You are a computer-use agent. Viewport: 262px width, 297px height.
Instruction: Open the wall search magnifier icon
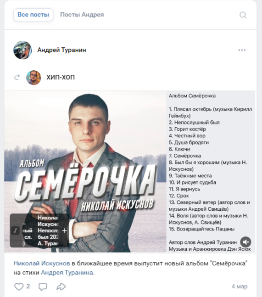tap(243, 15)
